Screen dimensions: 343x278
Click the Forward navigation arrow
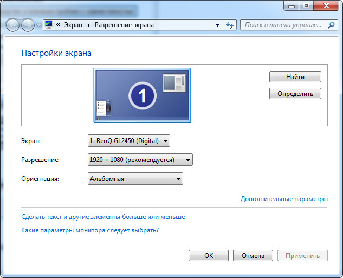pyautogui.click(x=28, y=25)
